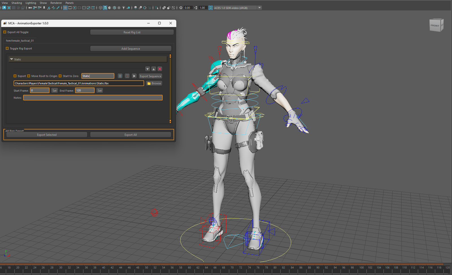Click the camera Bookmarks icon
Viewport: 452px width, 275px height.
[44, 8]
